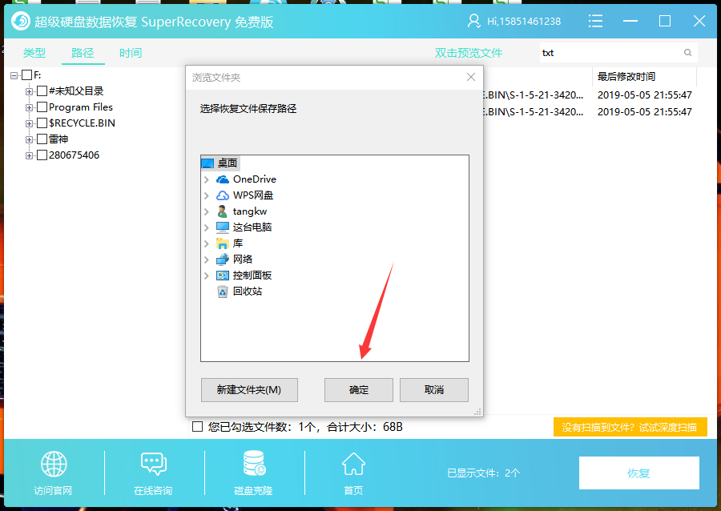Click 没有扫描到文件？试试深度扫描 button
The height and width of the screenshot is (511, 721).
630,428
